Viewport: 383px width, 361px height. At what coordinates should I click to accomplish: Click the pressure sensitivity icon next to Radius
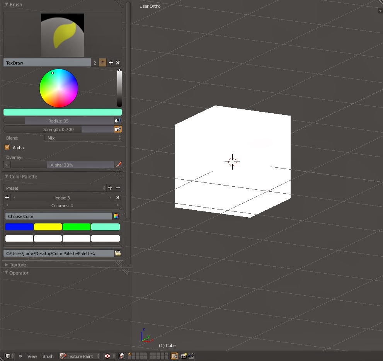tap(117, 120)
